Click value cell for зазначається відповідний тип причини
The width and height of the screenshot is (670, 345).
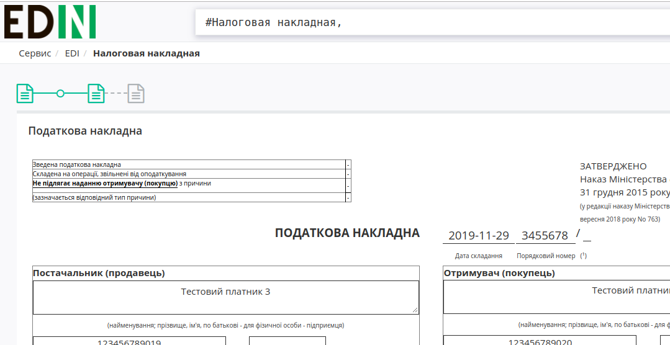coord(348,197)
